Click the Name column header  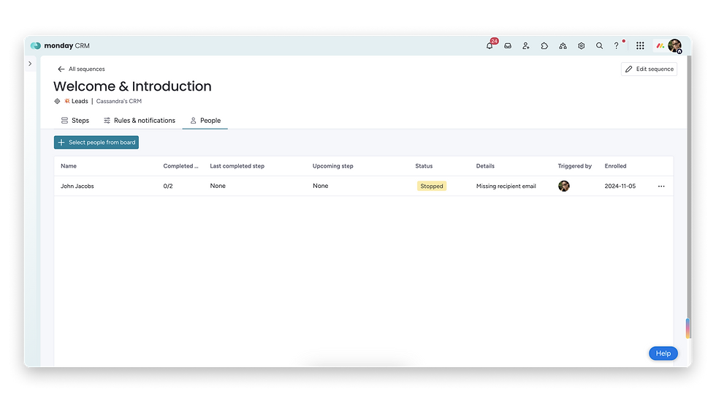tap(69, 166)
